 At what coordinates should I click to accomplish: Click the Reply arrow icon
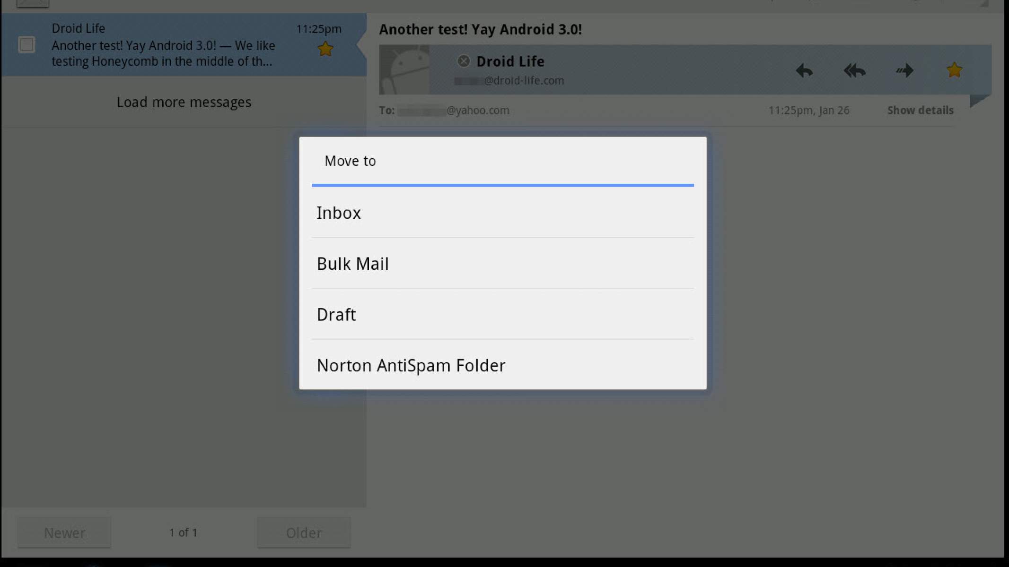[x=804, y=70]
